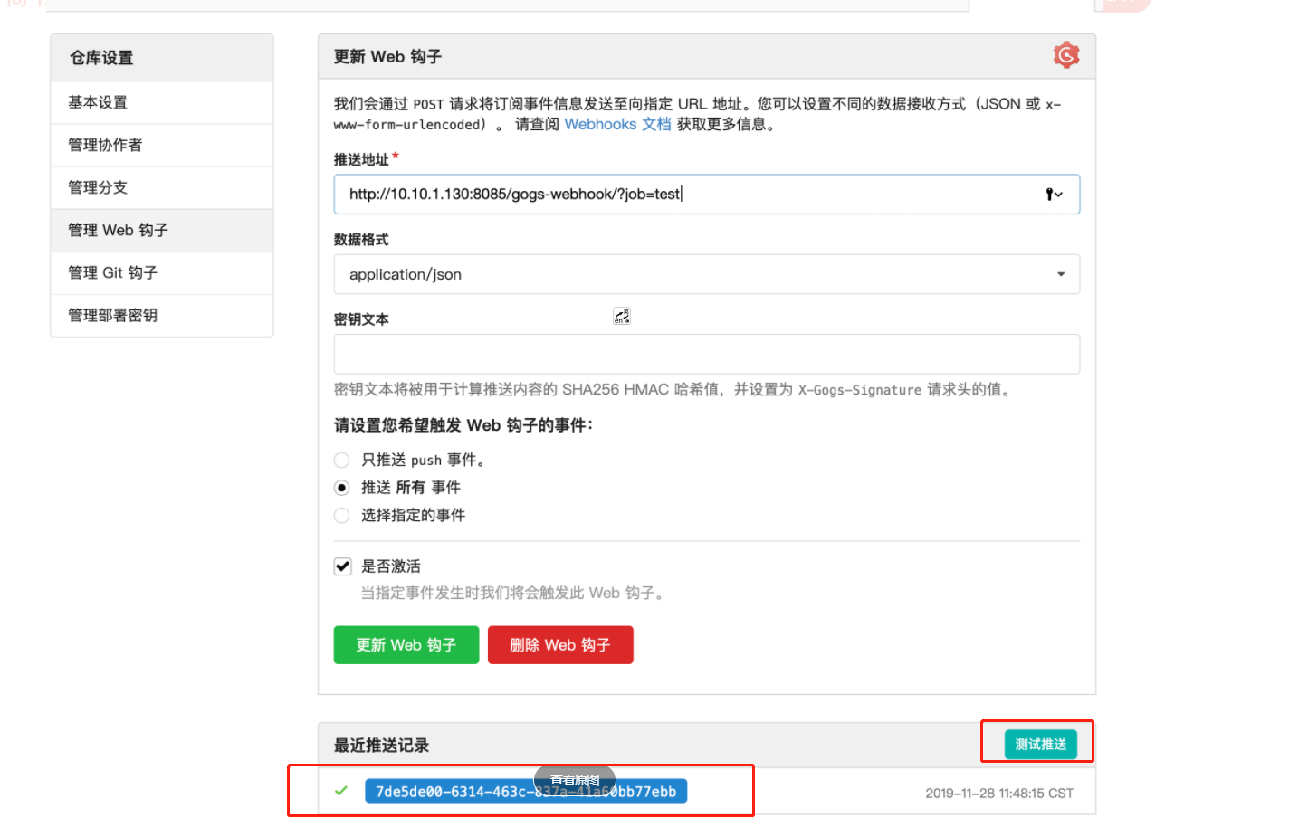Viewport: 1289px width, 818px height.
Task: Focus the 推送地址 URL input field
Action: (706, 195)
